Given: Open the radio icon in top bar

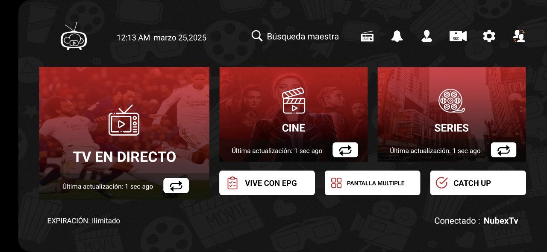Looking at the screenshot, I should pyautogui.click(x=367, y=37).
